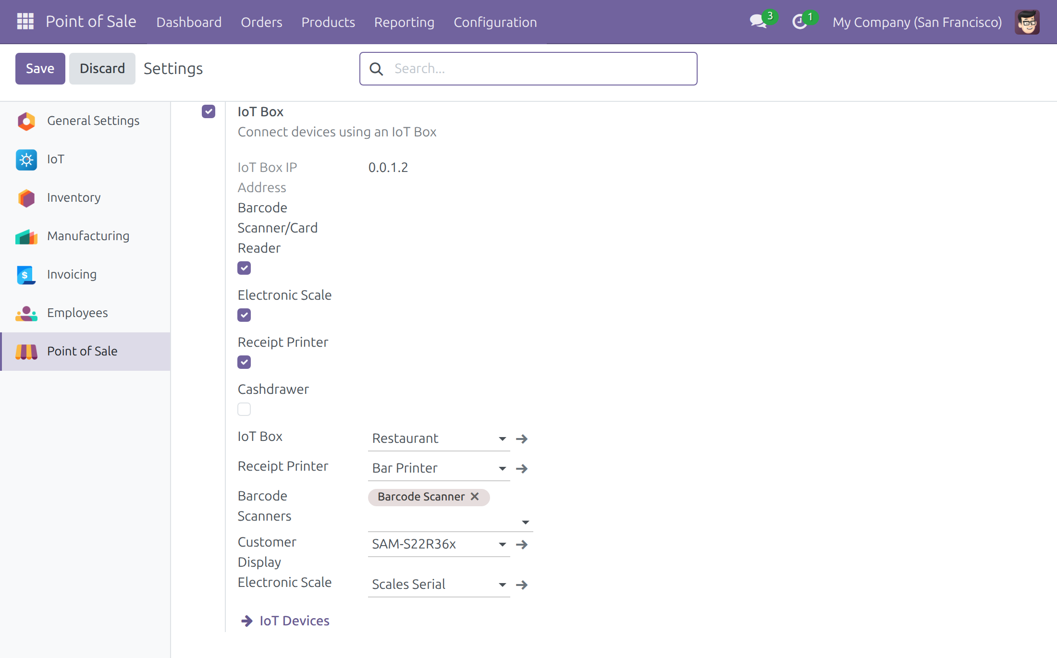Image resolution: width=1057 pixels, height=658 pixels.
Task: Expand the Barcode Scanners dropdown arrow
Action: click(526, 523)
